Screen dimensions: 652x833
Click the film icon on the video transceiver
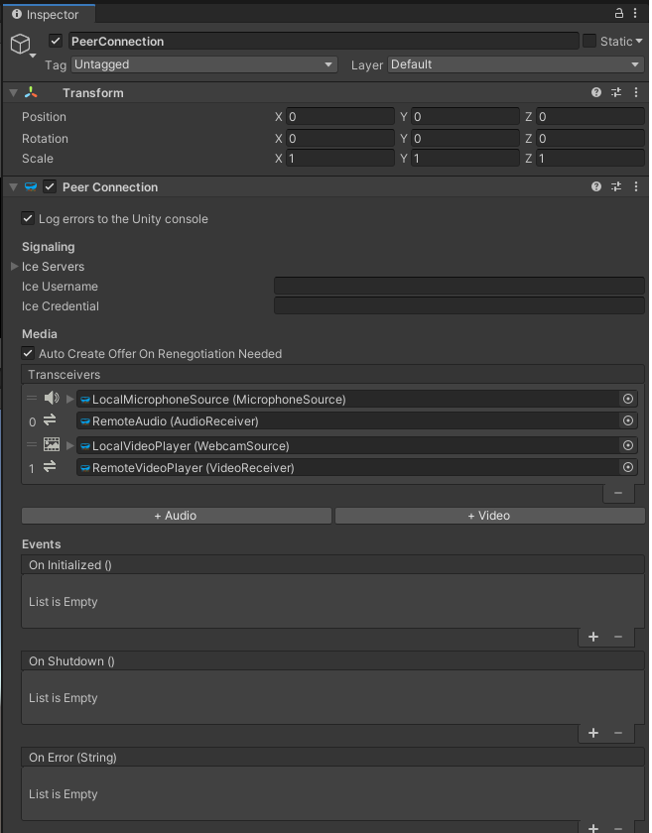coord(52,444)
